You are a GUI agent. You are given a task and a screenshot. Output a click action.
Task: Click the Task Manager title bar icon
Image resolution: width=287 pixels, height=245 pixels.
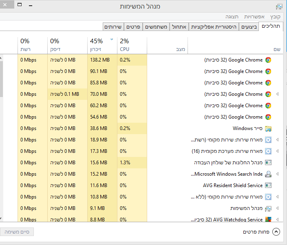tap(279, 7)
